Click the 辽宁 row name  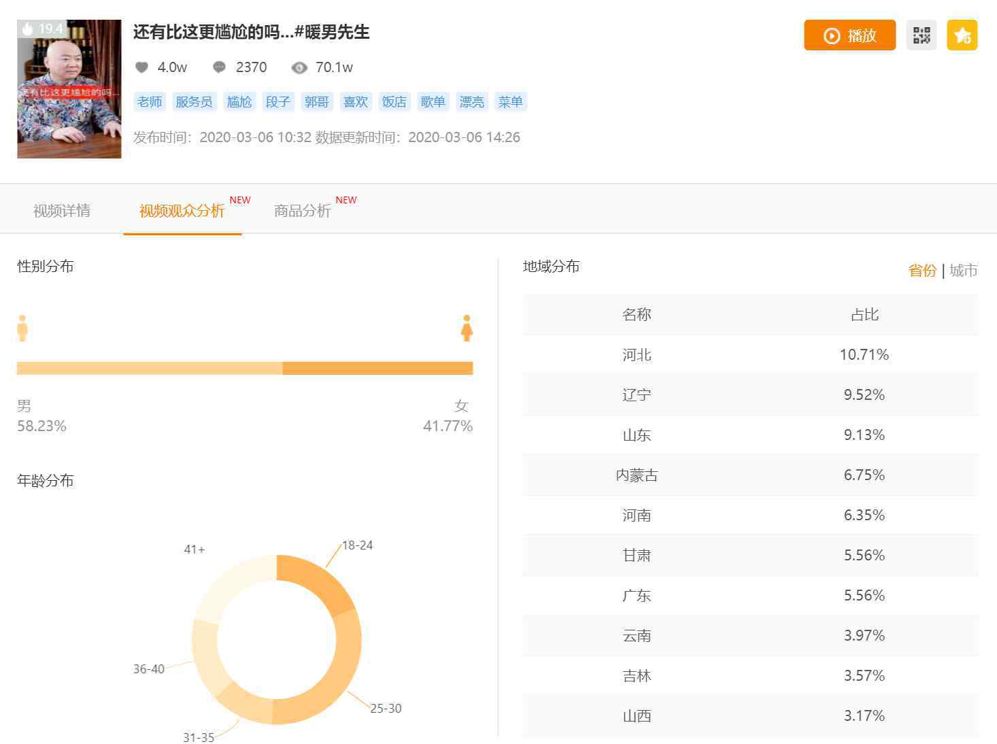click(x=637, y=395)
